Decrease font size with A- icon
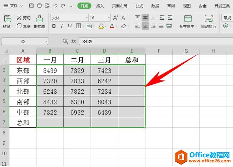The width and height of the screenshot is (233, 167). click(x=124, y=18)
